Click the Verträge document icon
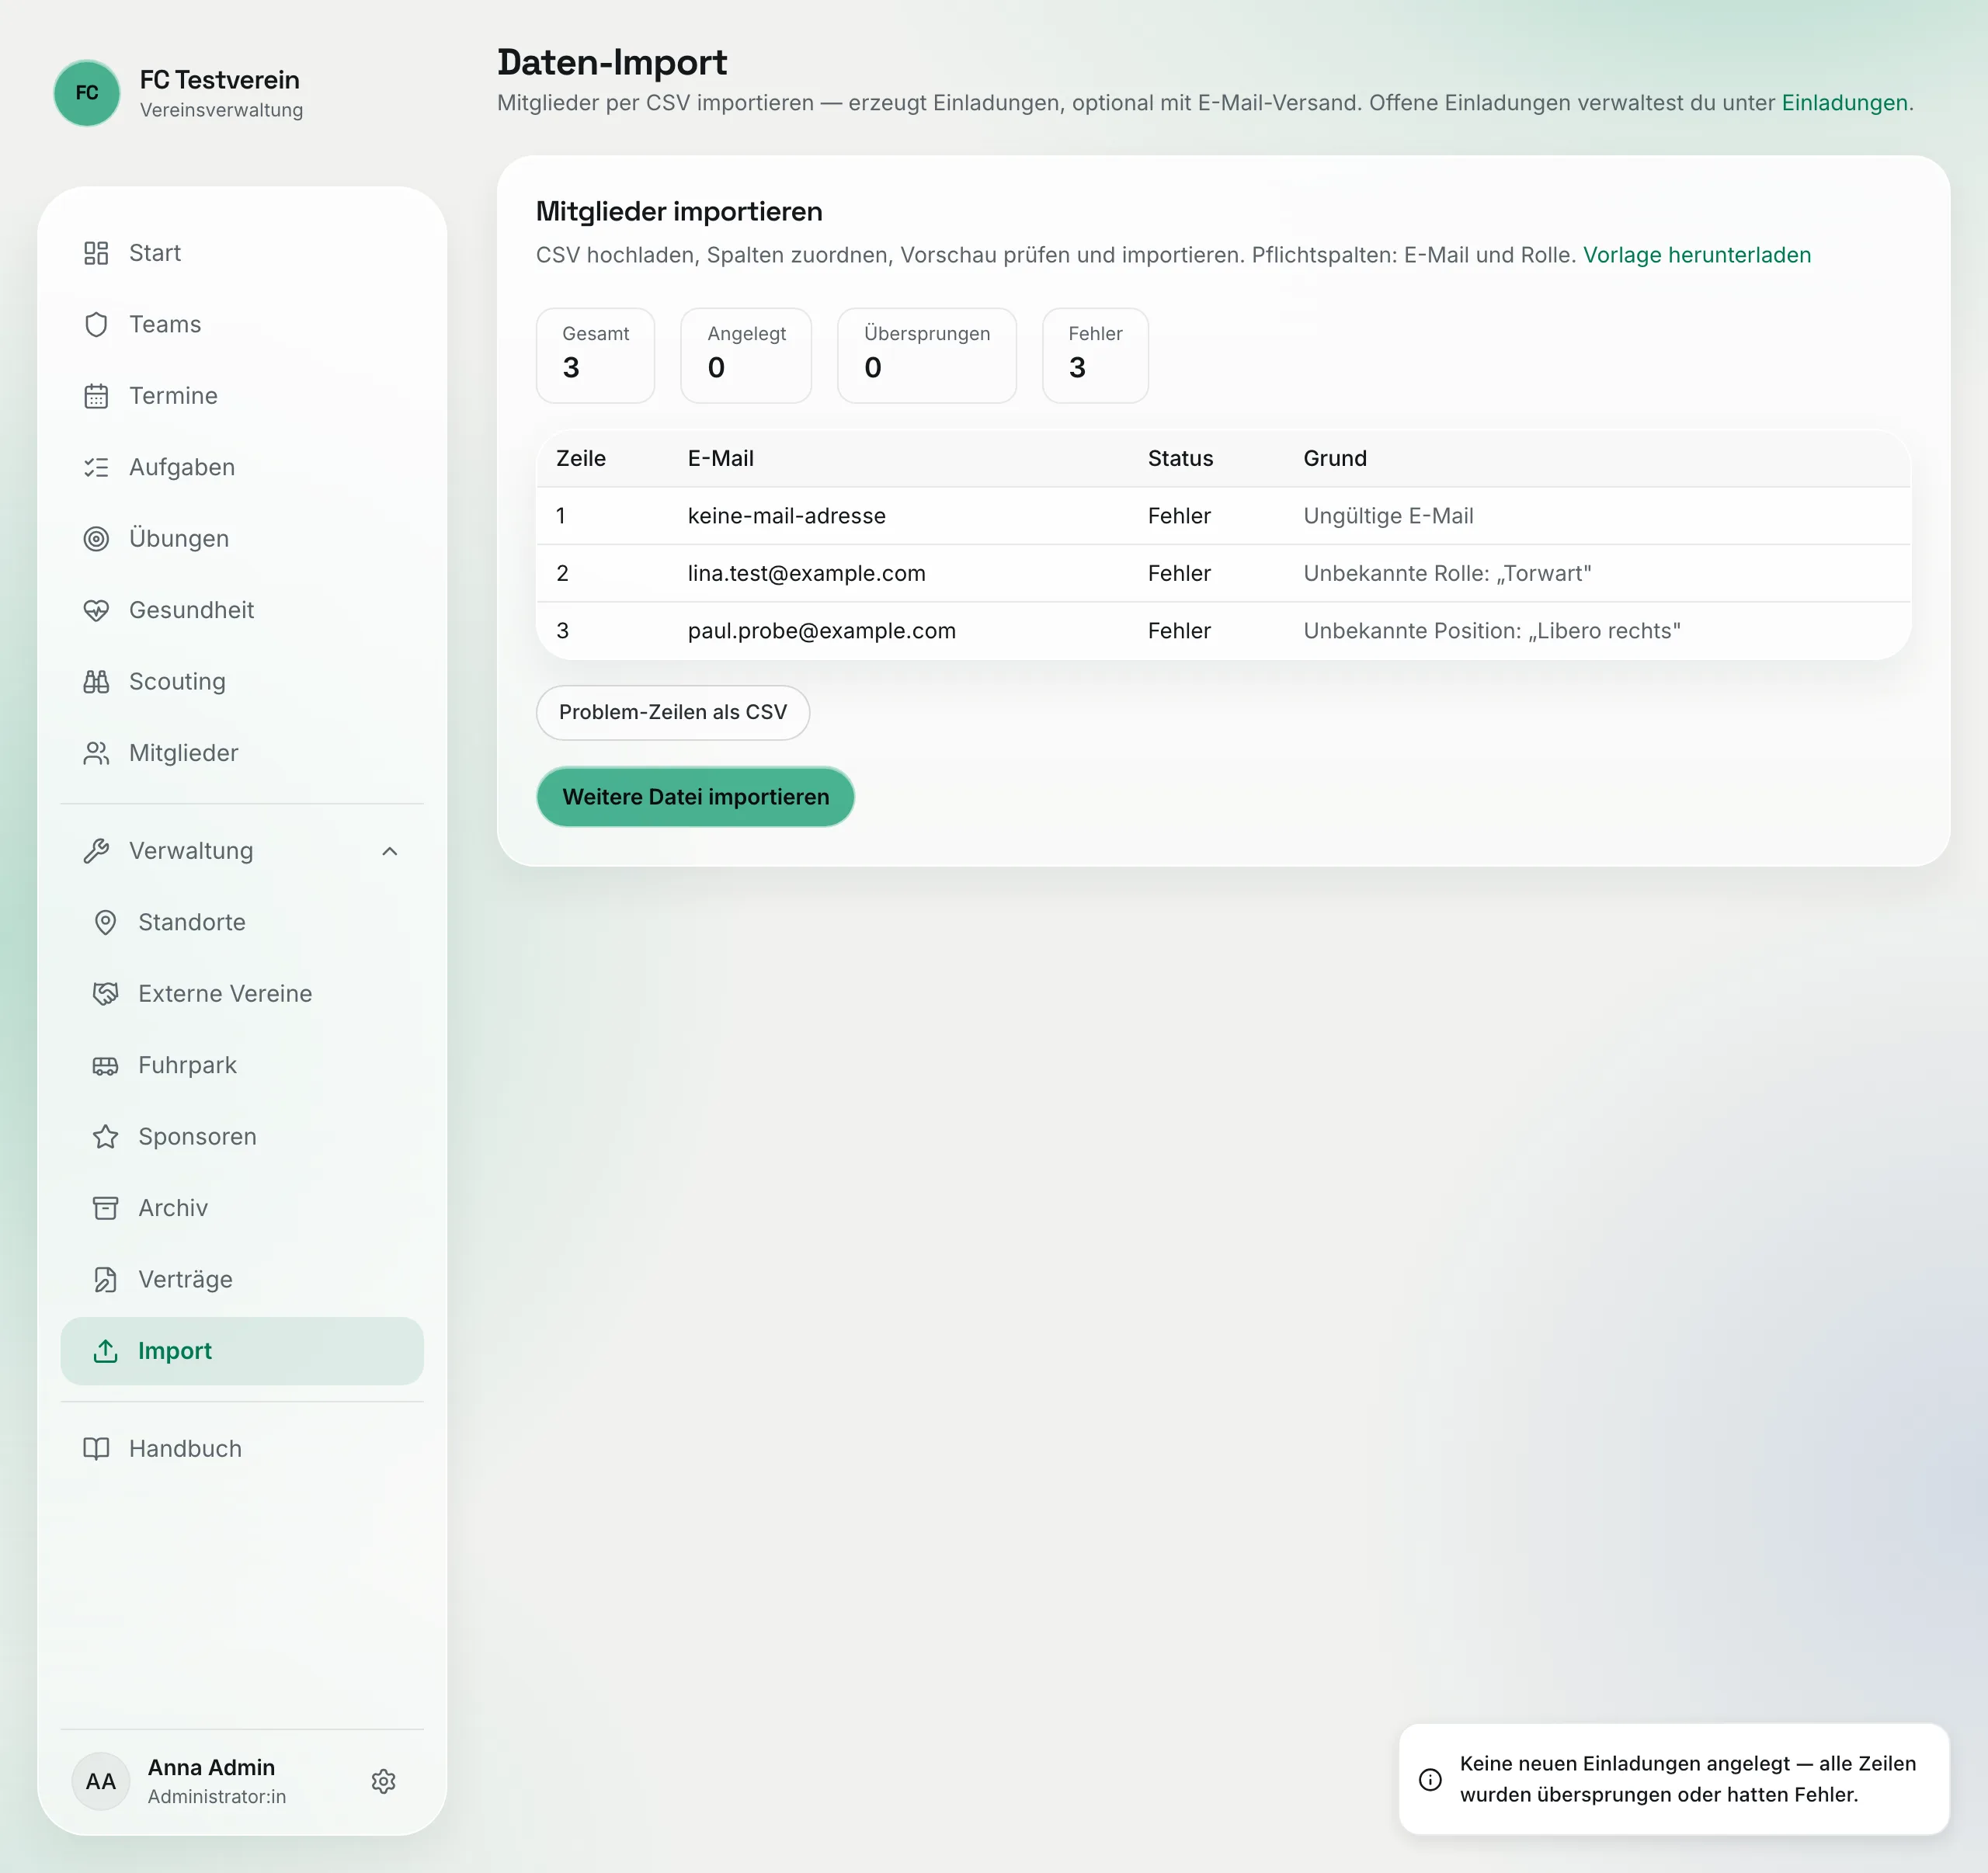Image resolution: width=1988 pixels, height=1873 pixels. (x=105, y=1279)
